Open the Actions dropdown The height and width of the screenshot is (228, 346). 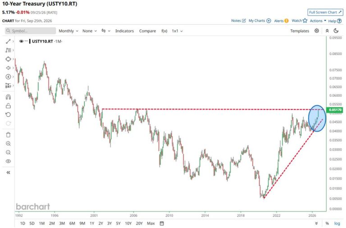pyautogui.click(x=318, y=21)
